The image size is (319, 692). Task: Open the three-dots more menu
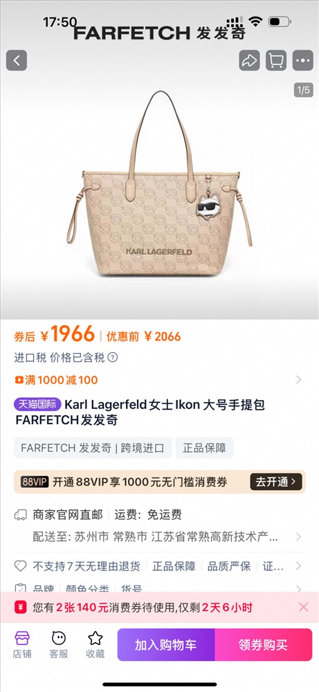pos(302,60)
